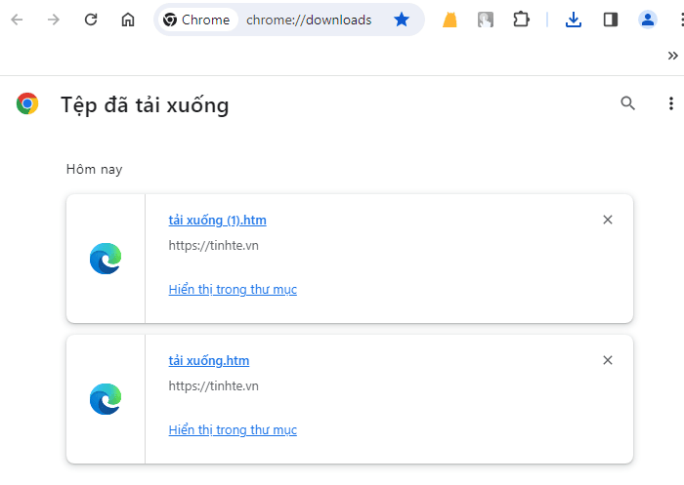684x485 pixels.
Task: Remove tải xuống (1).htm from list
Action: coord(608,220)
